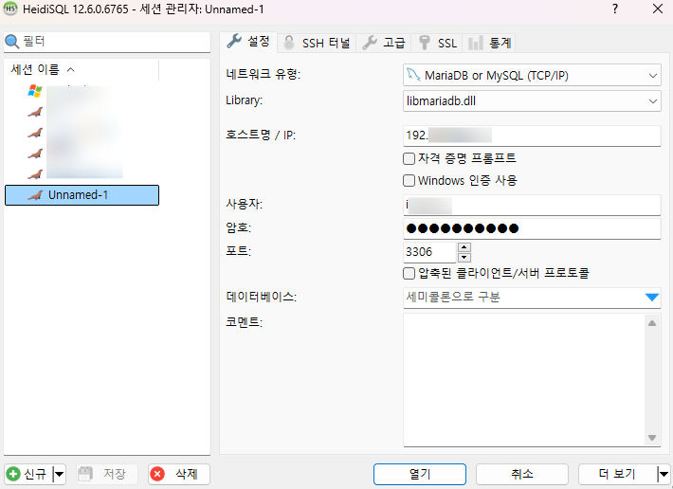The image size is (673, 489).
Task: Click the 삭제 button
Action: point(179,474)
